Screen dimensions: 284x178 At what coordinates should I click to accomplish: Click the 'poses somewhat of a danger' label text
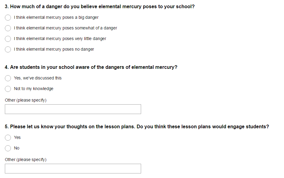coord(65,28)
